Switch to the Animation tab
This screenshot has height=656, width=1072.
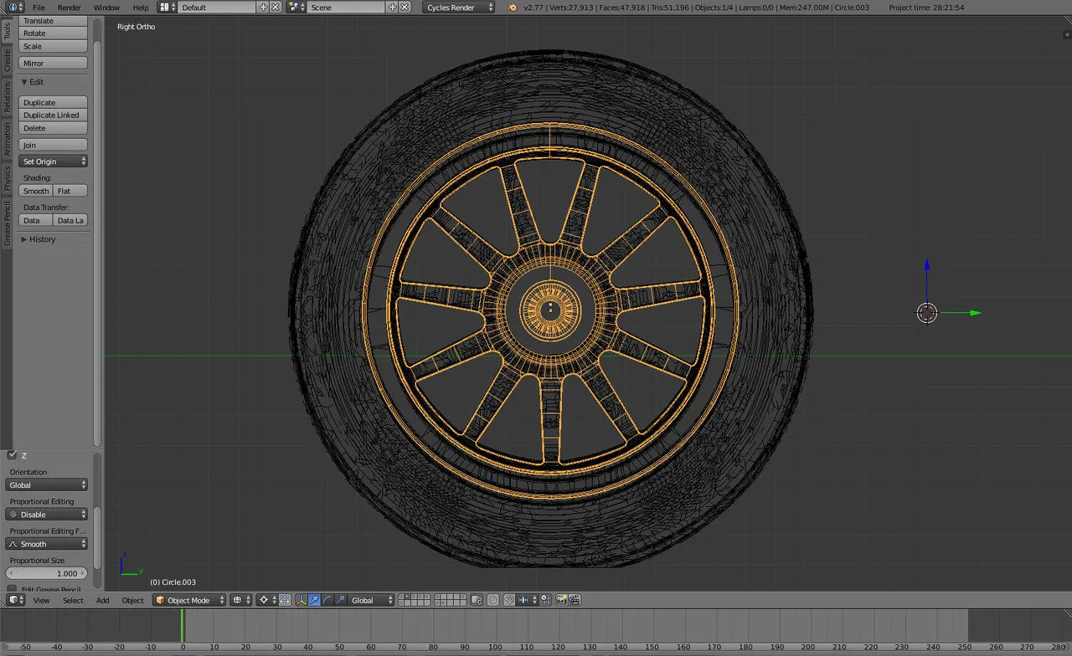coord(7,139)
